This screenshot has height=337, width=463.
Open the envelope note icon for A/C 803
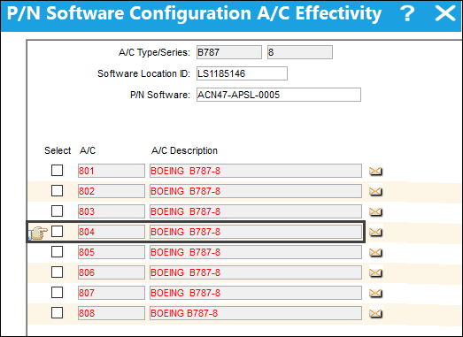(x=376, y=212)
